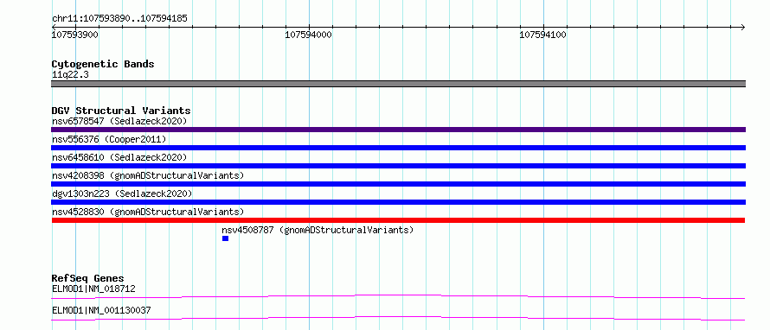Click the nsv6578547 (Sedlazeck2020) variant label

click(119, 121)
